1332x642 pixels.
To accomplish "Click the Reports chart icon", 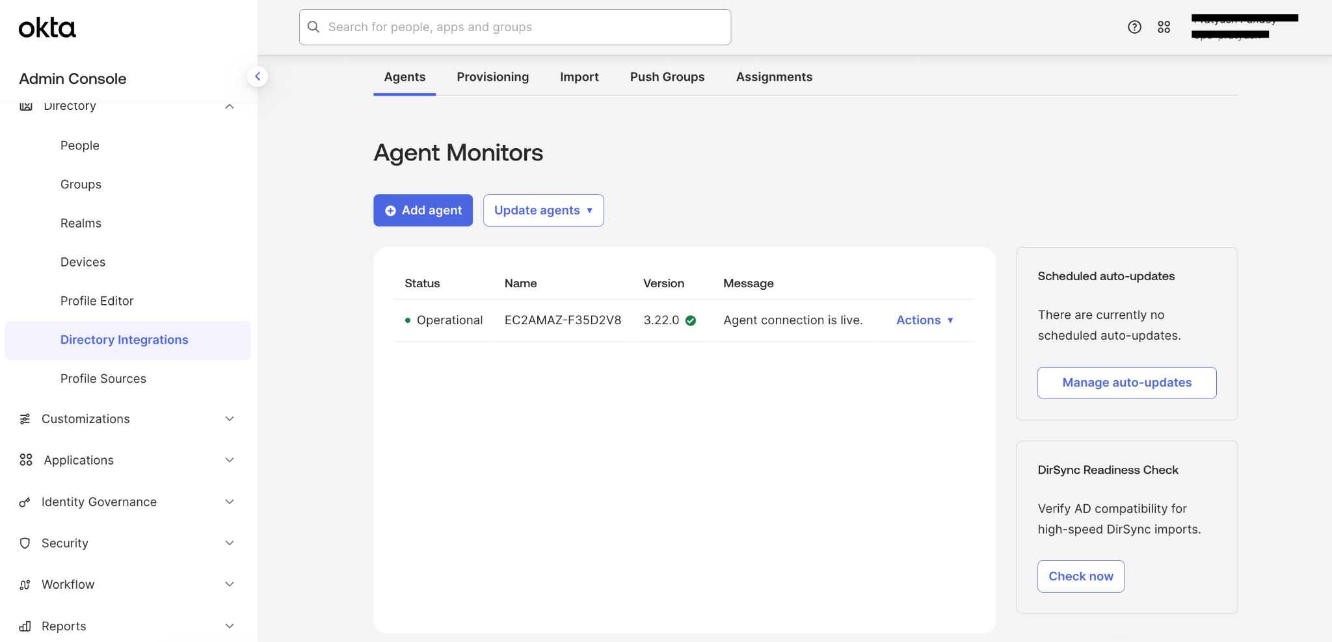I will point(25,626).
